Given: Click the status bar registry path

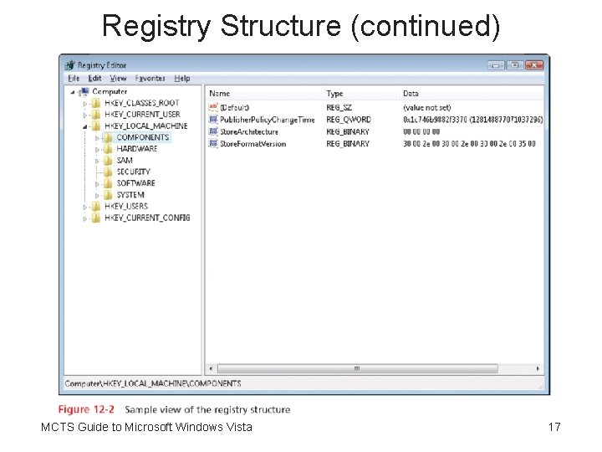Looking at the screenshot, I should (153, 383).
